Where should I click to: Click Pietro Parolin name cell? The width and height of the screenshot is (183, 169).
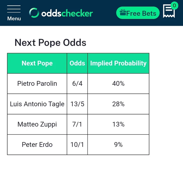pos(37,84)
